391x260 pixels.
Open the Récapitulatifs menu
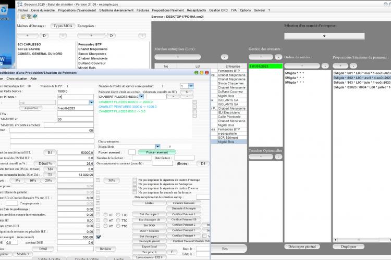[x=196, y=10]
